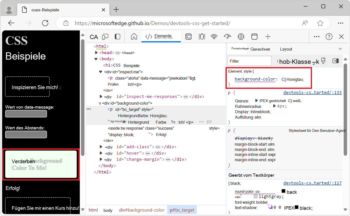
Task: Click the styles Filter input field
Action: [249, 61]
